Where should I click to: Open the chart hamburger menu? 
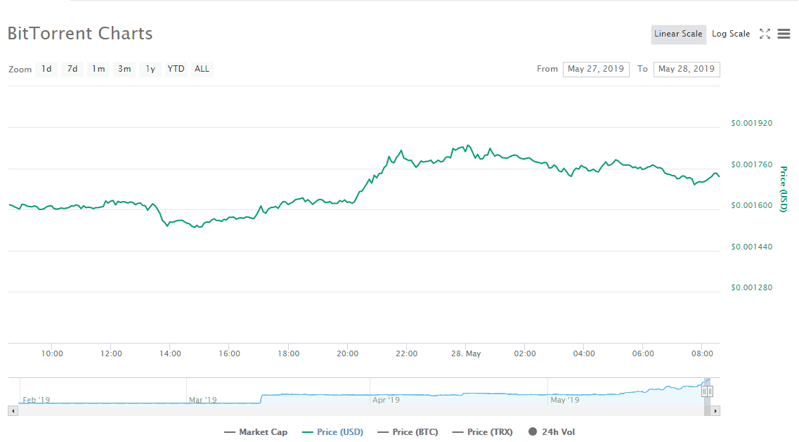tap(784, 34)
